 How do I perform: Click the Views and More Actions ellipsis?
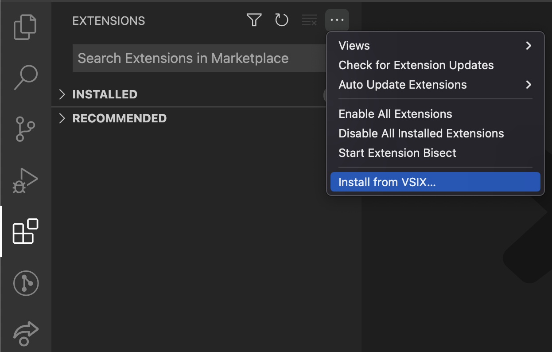(x=337, y=20)
